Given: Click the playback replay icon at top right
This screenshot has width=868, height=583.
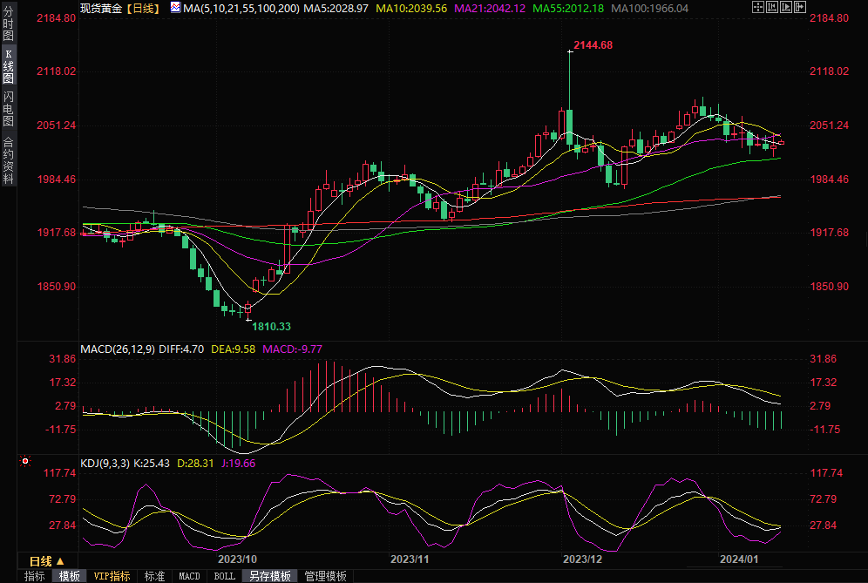Looking at the screenshot, I should pyautogui.click(x=785, y=8).
